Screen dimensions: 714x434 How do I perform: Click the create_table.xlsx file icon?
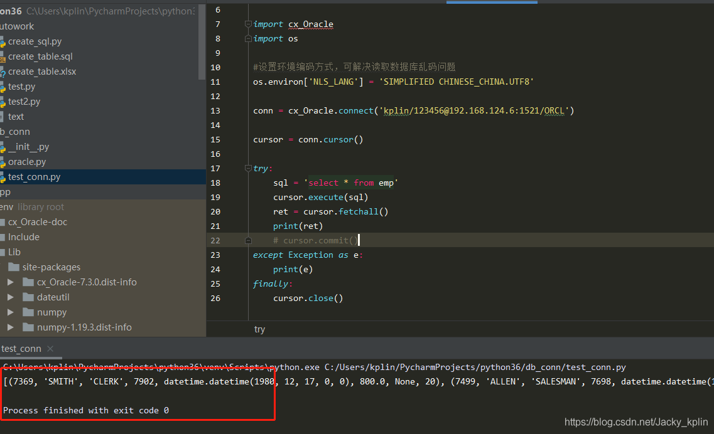point(2,71)
